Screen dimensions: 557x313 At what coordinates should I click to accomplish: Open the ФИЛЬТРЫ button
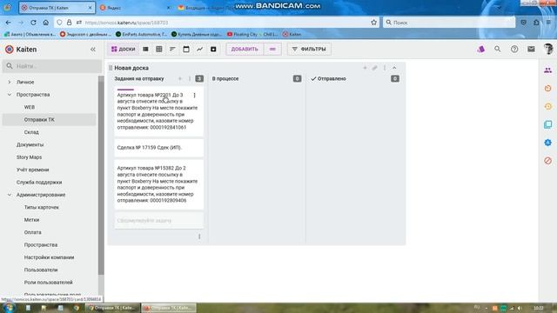pos(309,49)
